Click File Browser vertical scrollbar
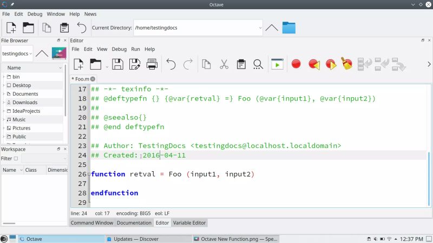This screenshot has height=243, width=433. (65, 91)
